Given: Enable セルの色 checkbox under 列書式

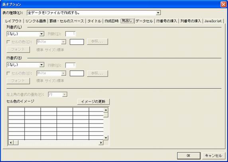Looking at the screenshot, I should [8, 42].
